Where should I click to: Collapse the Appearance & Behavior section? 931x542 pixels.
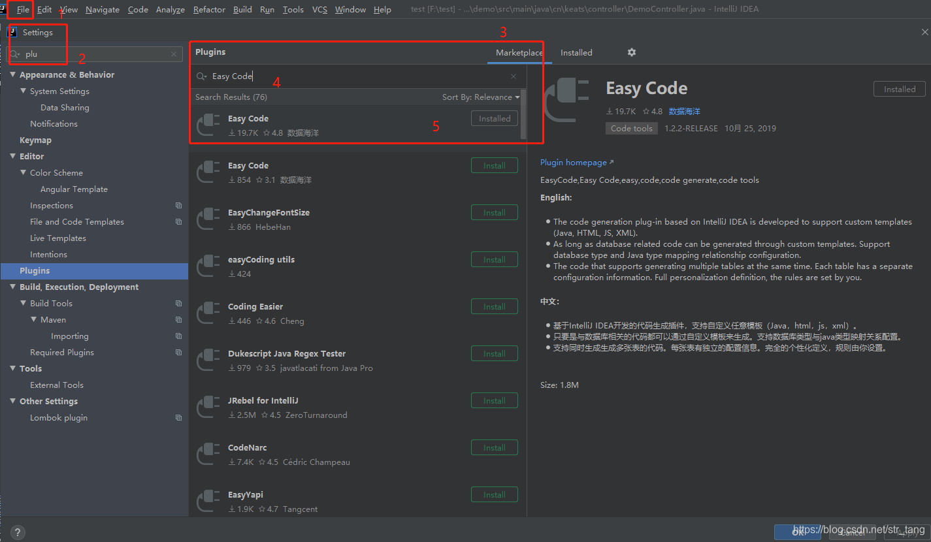tap(13, 75)
